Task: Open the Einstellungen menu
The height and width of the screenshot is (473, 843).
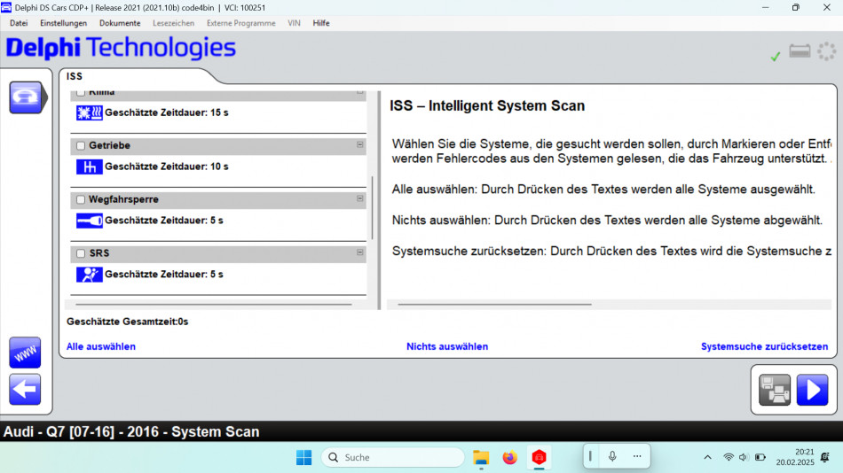Action: click(63, 23)
